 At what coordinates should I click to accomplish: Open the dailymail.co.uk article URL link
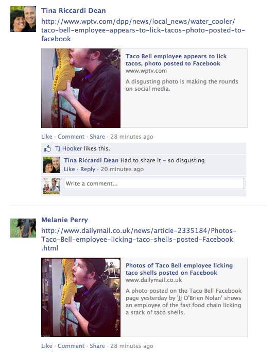point(139,239)
